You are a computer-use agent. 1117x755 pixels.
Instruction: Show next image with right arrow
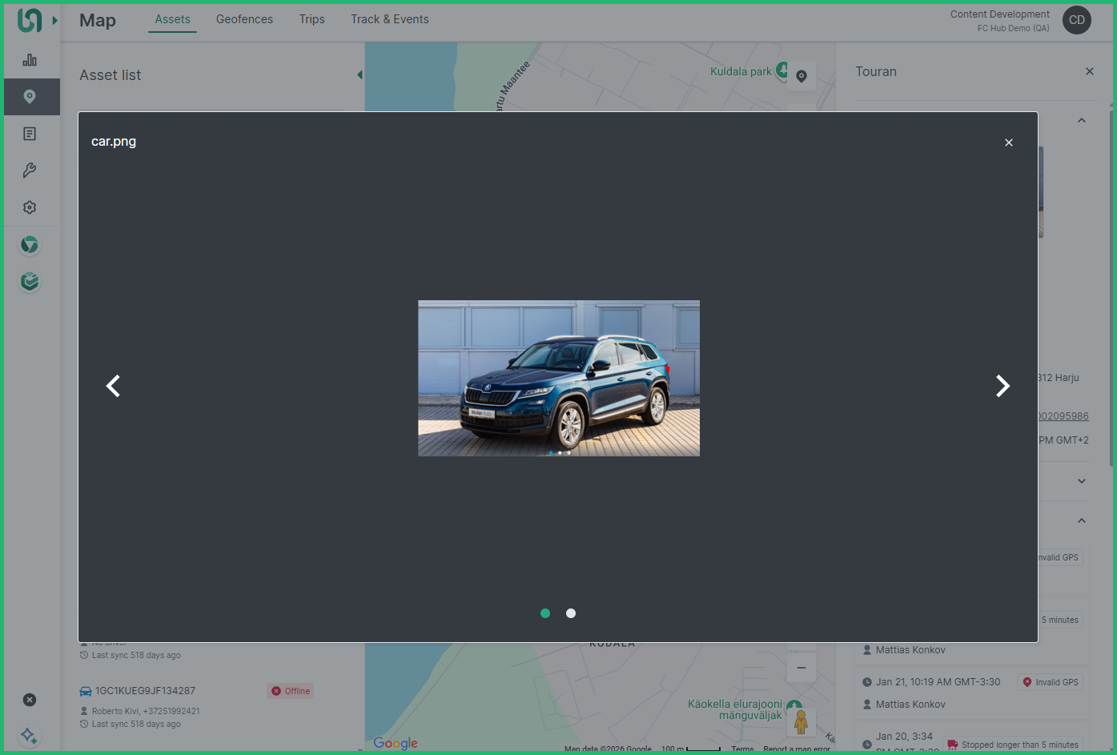(x=1002, y=386)
